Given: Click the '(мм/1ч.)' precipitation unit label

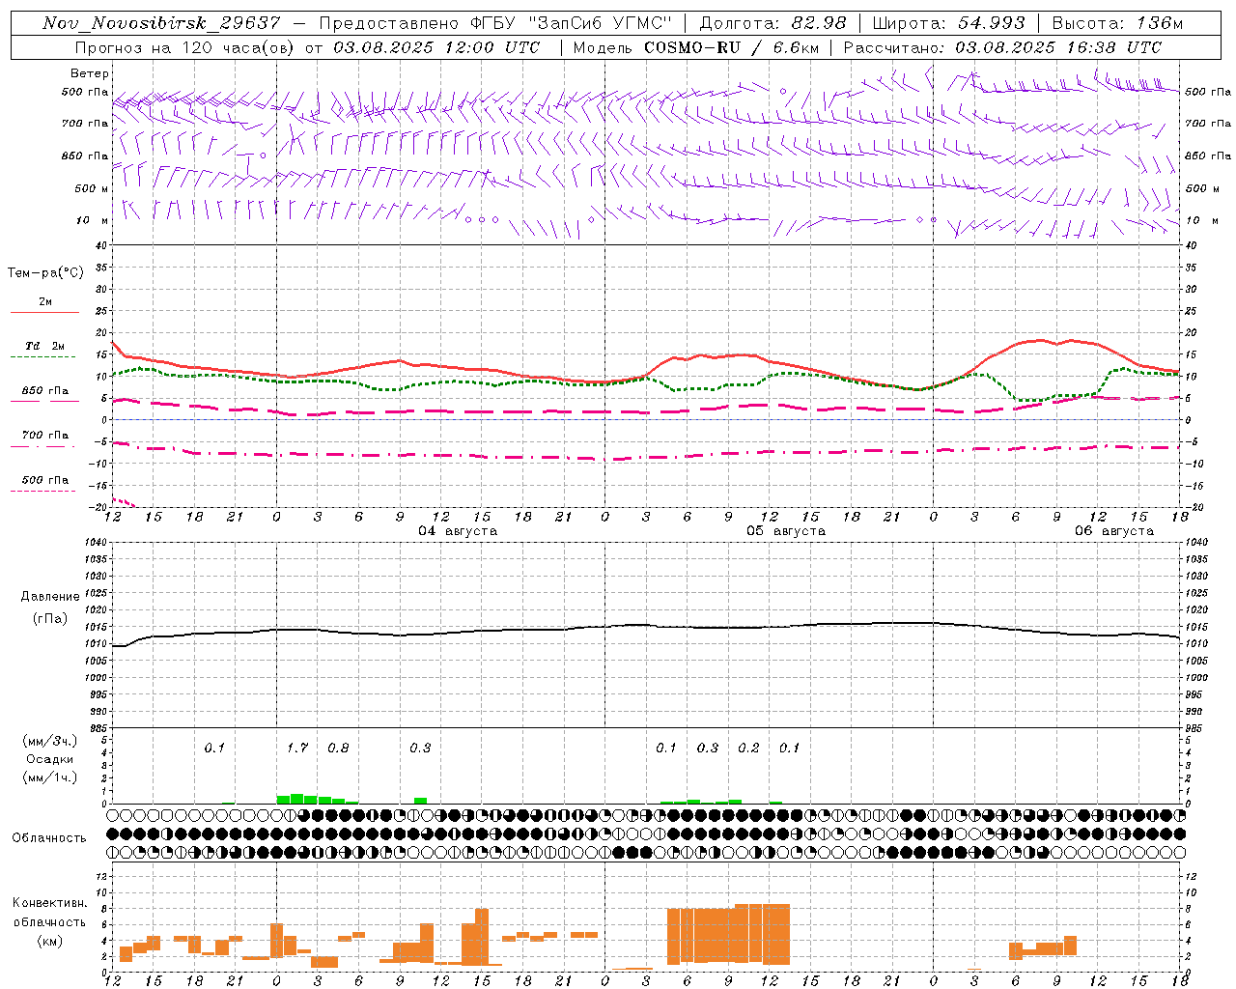Looking at the screenshot, I should [50, 777].
